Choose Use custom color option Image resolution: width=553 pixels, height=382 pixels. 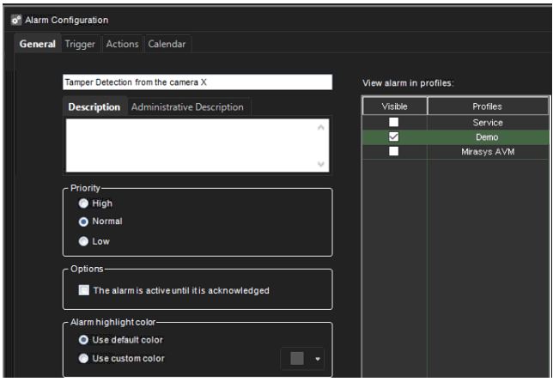tap(83, 358)
